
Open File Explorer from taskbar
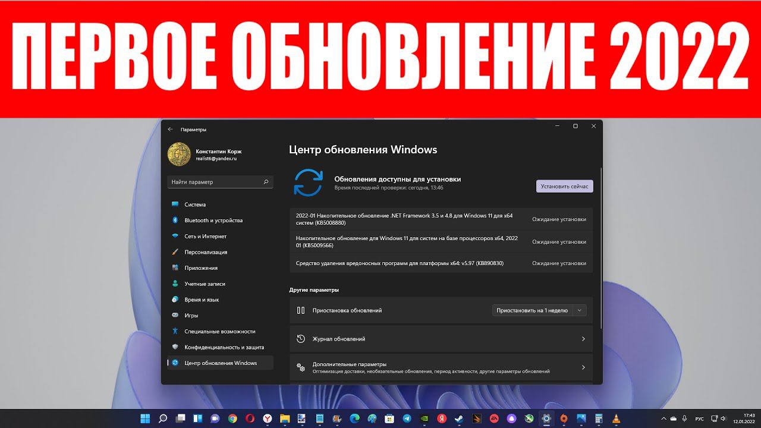pyautogui.click(x=284, y=418)
